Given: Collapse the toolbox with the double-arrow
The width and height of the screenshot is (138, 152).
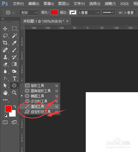Looking at the screenshot, I should (3, 19).
